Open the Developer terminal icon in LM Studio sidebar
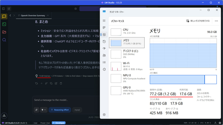This screenshot has width=223, height=125. click(x=4, y=24)
